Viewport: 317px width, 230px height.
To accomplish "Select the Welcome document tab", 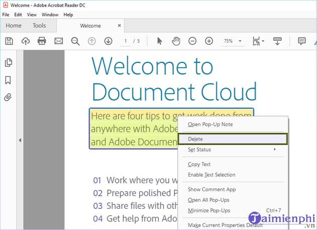I will click(x=91, y=26).
